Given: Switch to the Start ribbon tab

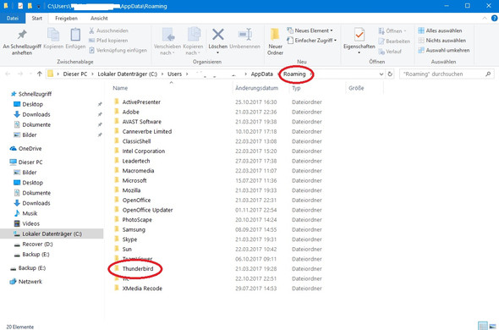Looking at the screenshot, I should [x=37, y=18].
